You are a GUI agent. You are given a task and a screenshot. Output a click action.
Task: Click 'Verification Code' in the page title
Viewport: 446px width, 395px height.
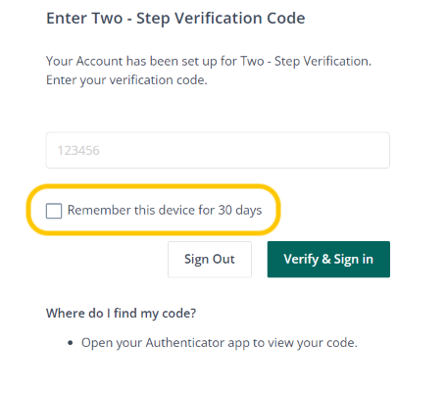(x=240, y=19)
